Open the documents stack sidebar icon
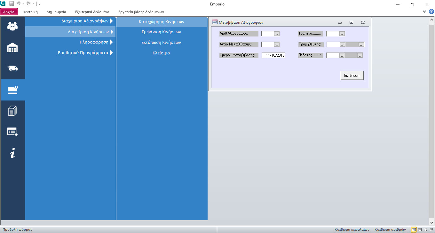Screen dimensions: 435x233 pos(12,111)
